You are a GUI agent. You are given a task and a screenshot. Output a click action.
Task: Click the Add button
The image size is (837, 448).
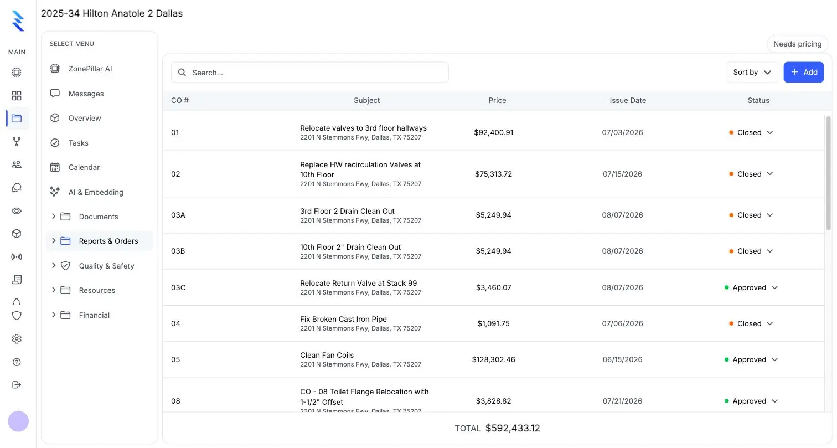[x=804, y=72]
